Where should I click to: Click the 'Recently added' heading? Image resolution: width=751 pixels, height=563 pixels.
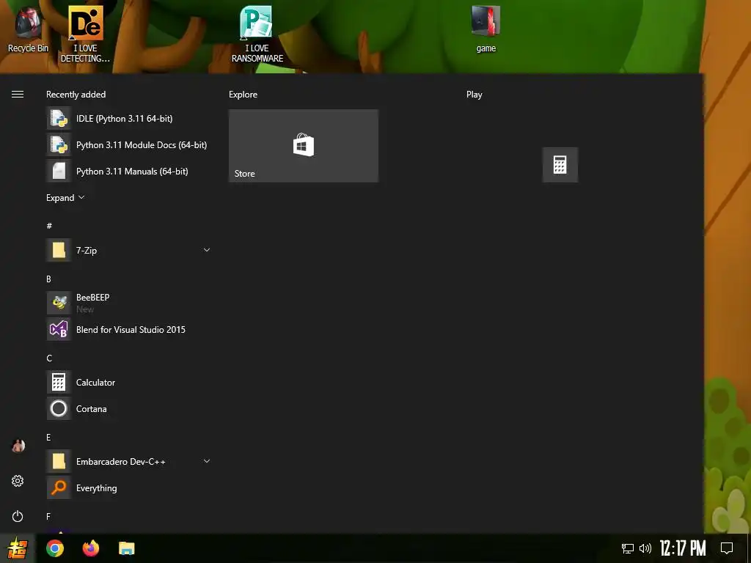click(76, 95)
